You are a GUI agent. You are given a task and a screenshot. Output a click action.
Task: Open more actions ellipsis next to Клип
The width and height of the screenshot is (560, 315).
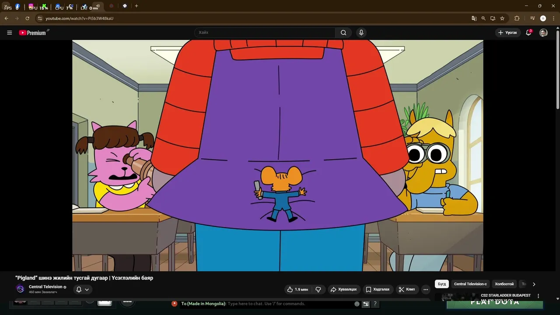426,289
